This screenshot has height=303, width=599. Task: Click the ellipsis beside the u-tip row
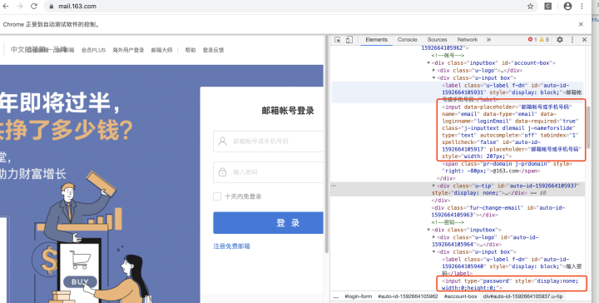point(334,186)
